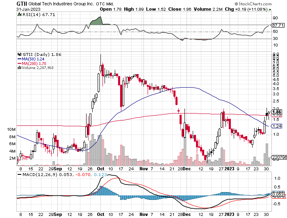Screen dimensions: 287x218
Task: Click Nov on the price chart date axis
Action: click(143, 169)
